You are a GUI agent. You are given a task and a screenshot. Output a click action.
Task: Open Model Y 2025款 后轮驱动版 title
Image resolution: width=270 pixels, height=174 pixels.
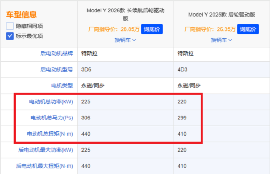(x=221, y=15)
